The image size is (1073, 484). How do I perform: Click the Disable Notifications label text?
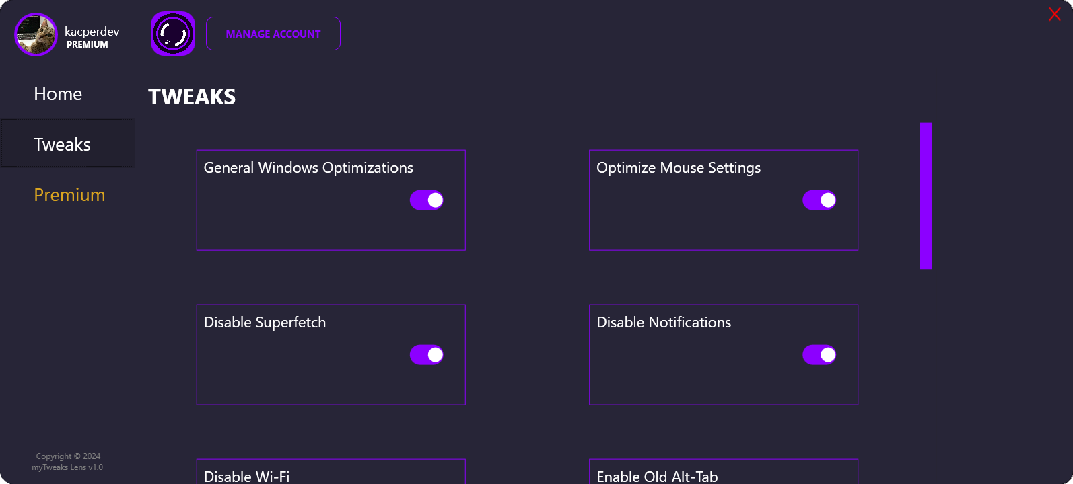(664, 323)
